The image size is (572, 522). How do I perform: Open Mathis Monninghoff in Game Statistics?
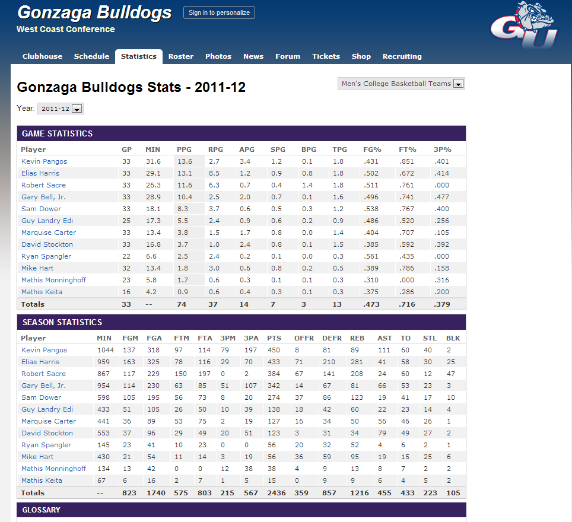[x=53, y=280]
